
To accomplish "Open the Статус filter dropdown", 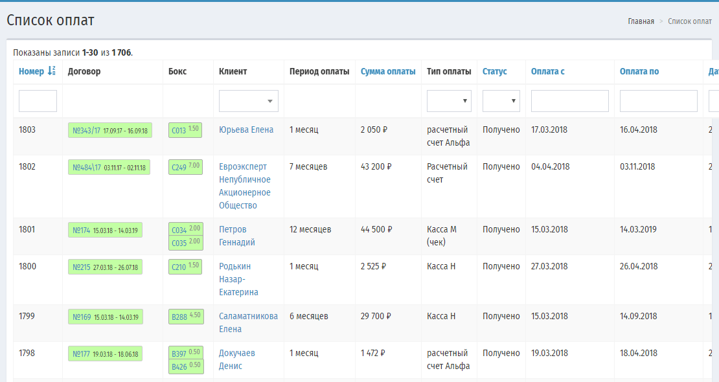I will coord(501,101).
